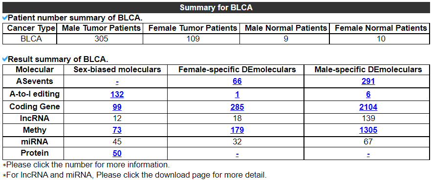Open the 1305 male-specific Methy link
Viewport: 433px width, 182px height.
point(368,130)
